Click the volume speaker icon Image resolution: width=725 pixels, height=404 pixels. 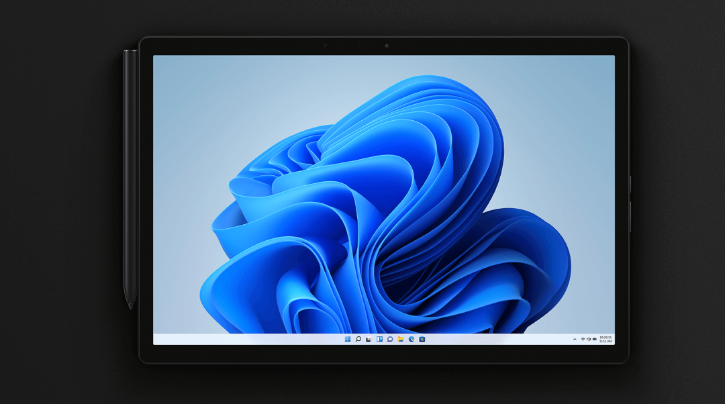(x=589, y=340)
